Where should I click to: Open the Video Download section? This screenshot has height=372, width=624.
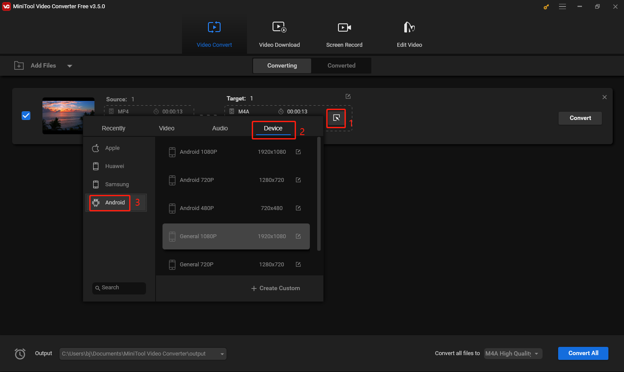tap(279, 35)
